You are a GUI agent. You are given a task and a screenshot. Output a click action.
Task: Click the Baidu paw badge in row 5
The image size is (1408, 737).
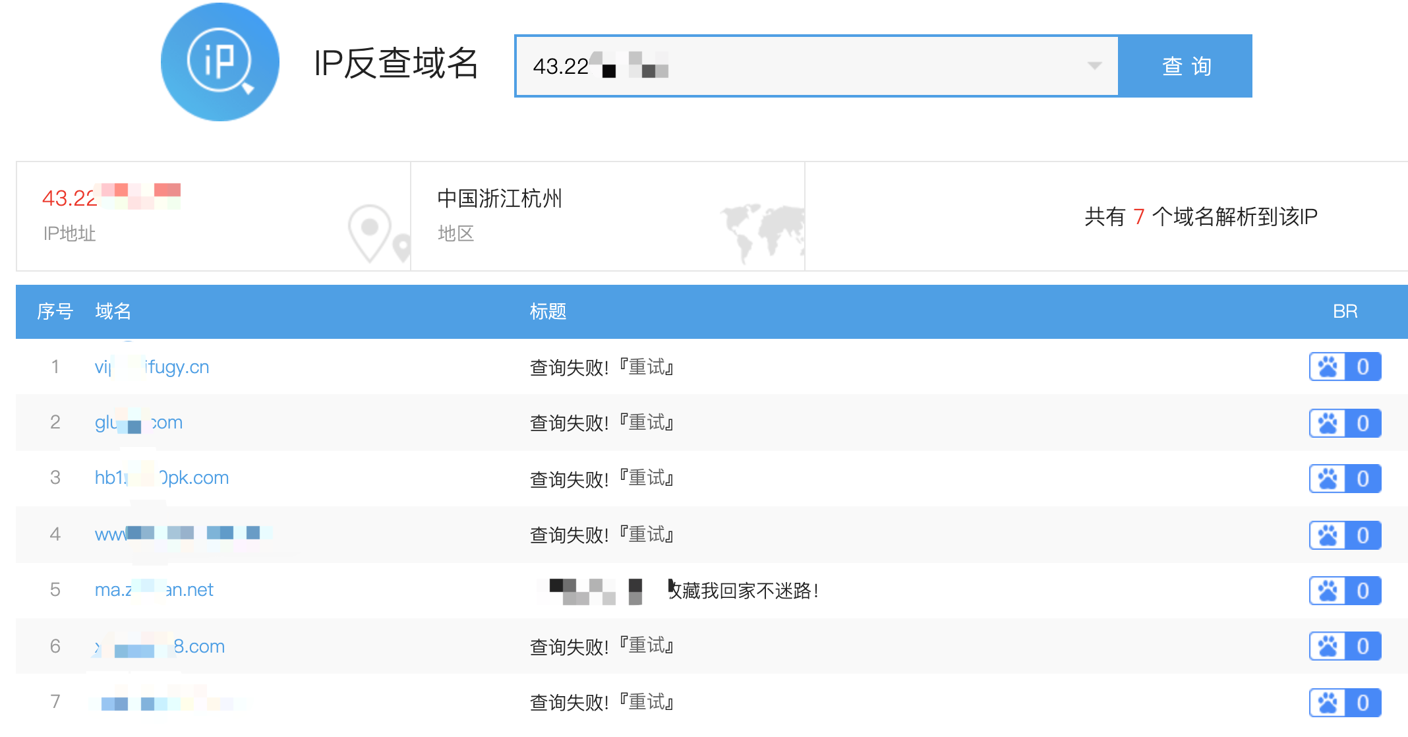tap(1344, 591)
